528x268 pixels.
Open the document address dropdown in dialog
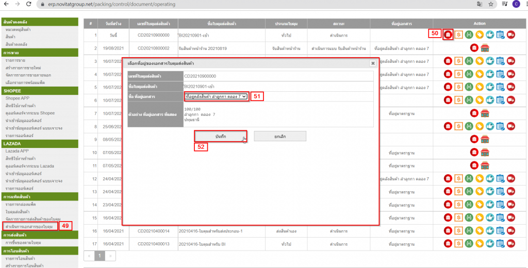pos(216,96)
